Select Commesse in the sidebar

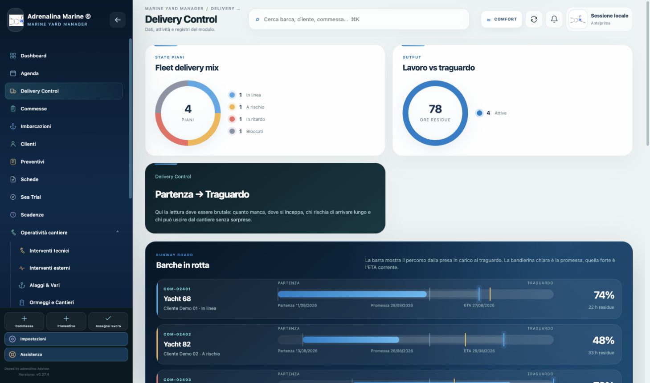[x=64, y=109]
